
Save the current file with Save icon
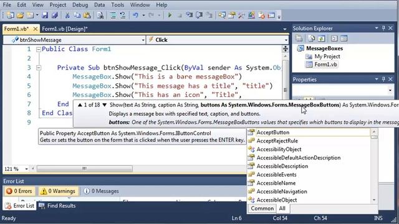point(45,16)
